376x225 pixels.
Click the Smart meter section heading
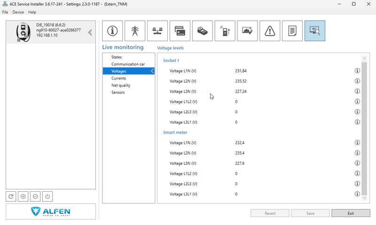pos(175,132)
